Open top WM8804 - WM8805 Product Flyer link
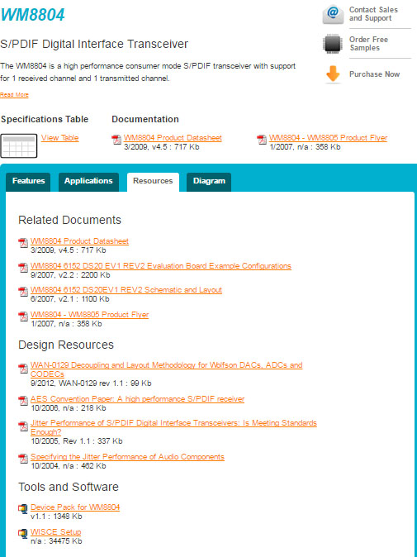 [328, 138]
